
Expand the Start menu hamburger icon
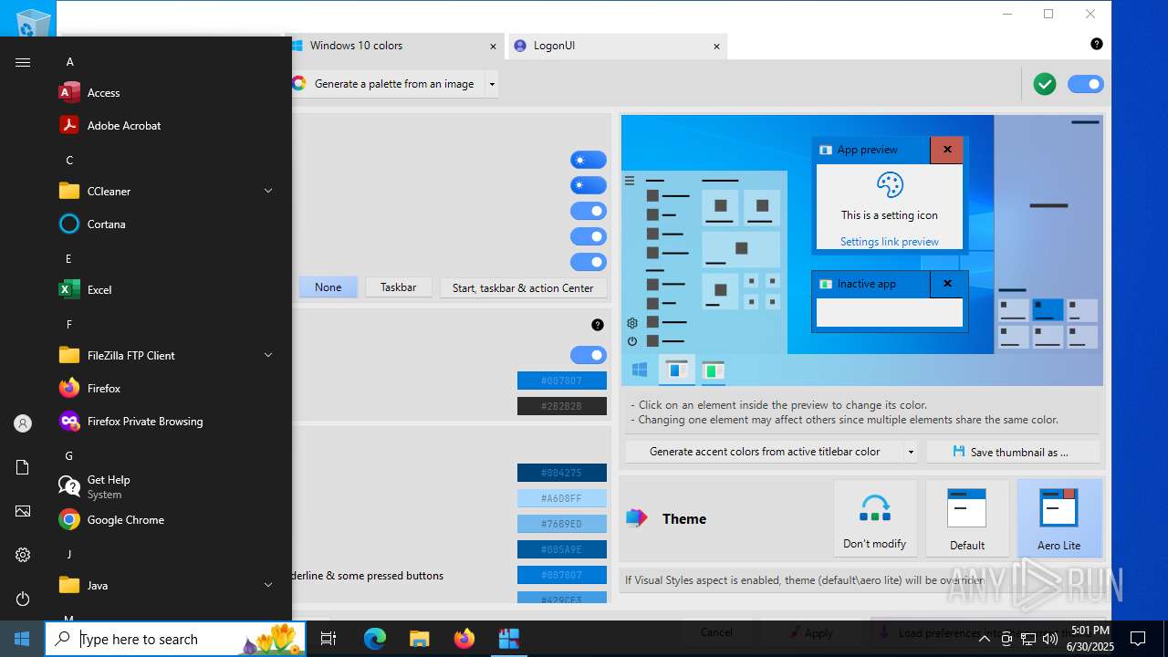click(x=23, y=62)
